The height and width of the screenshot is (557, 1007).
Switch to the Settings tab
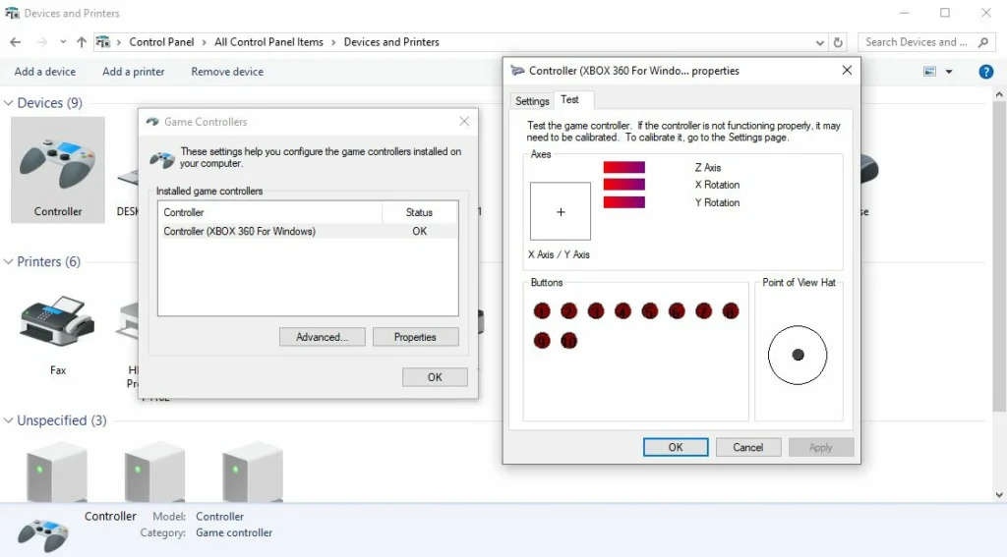(532, 101)
